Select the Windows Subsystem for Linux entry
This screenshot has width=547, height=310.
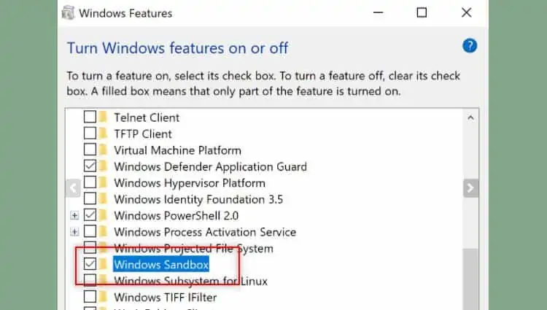click(190, 281)
